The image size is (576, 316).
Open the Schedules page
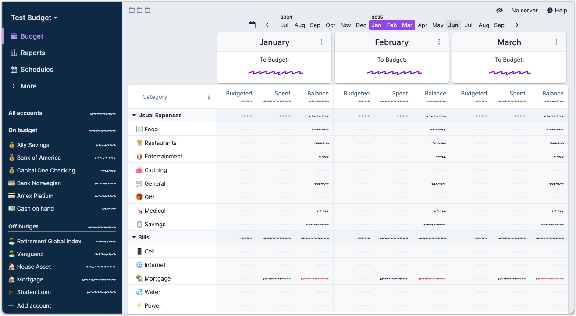click(36, 70)
